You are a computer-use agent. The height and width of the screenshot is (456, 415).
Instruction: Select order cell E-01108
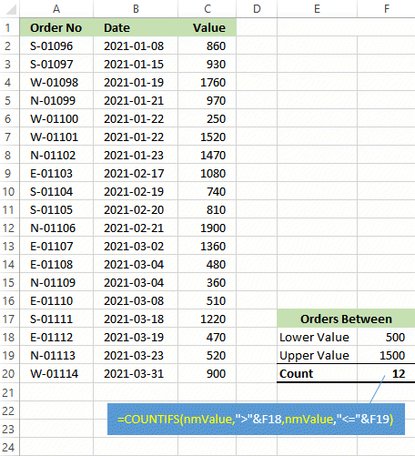[56, 264]
